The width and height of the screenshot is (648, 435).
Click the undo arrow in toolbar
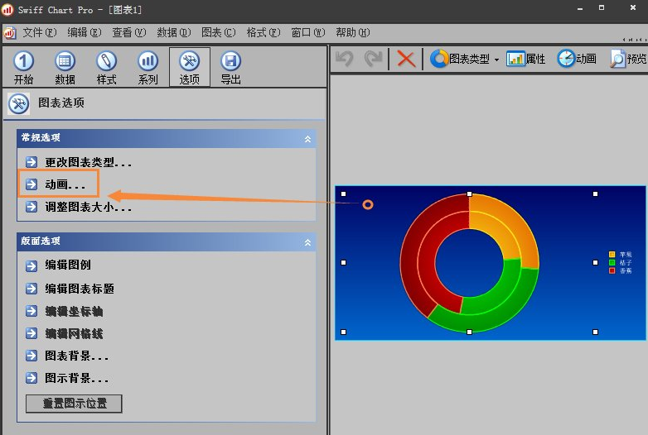click(x=346, y=59)
